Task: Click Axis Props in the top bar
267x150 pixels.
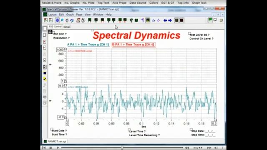Action: click(x=119, y=3)
